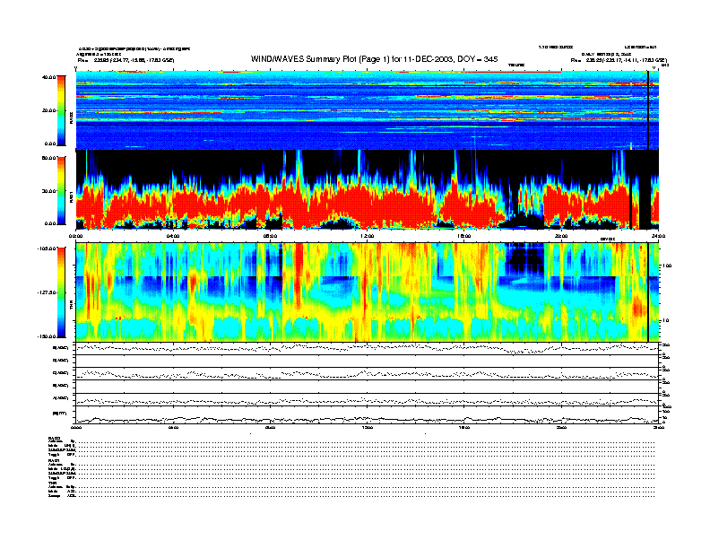Click the 20:00 tick label under RAD1 panel
Image resolution: width=710 pixels, height=549 pixels.
click(x=561, y=236)
